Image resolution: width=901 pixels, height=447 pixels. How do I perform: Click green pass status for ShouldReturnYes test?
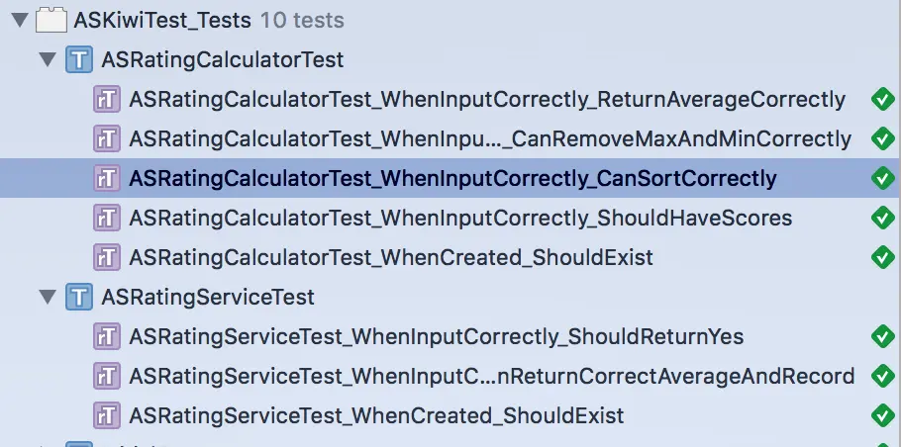coord(882,336)
